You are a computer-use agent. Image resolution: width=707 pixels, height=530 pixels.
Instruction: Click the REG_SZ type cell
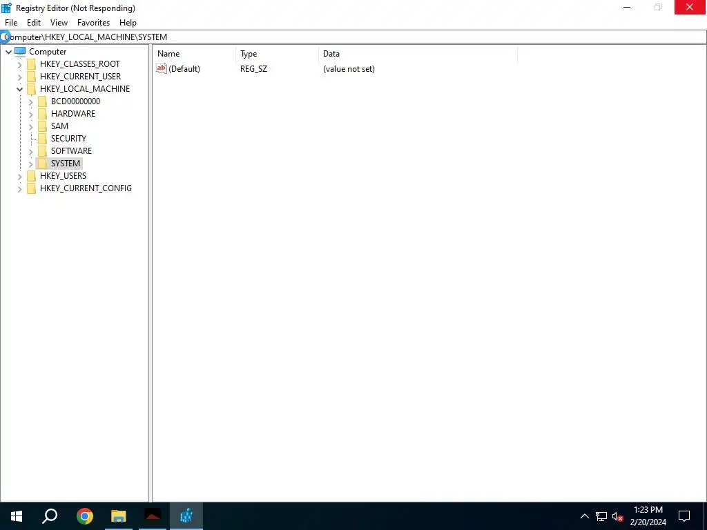253,69
